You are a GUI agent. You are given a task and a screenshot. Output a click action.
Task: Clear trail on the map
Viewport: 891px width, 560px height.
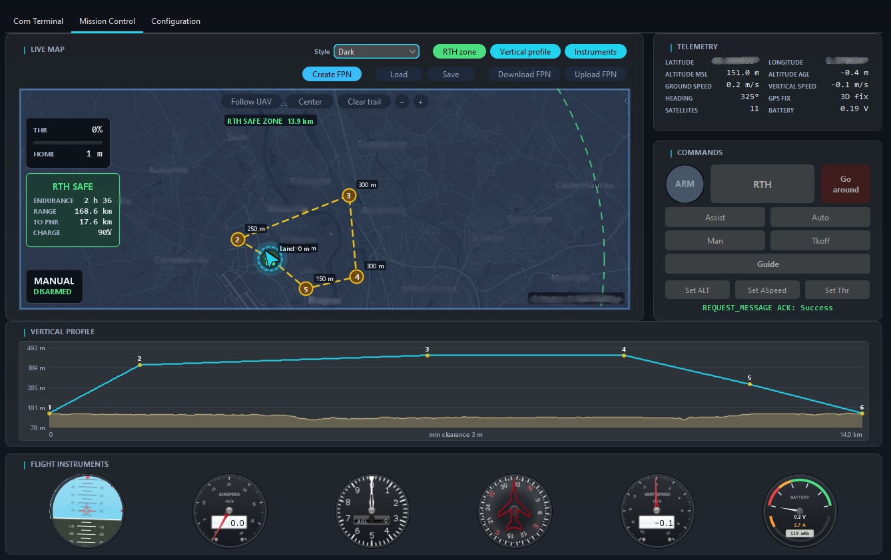[364, 102]
